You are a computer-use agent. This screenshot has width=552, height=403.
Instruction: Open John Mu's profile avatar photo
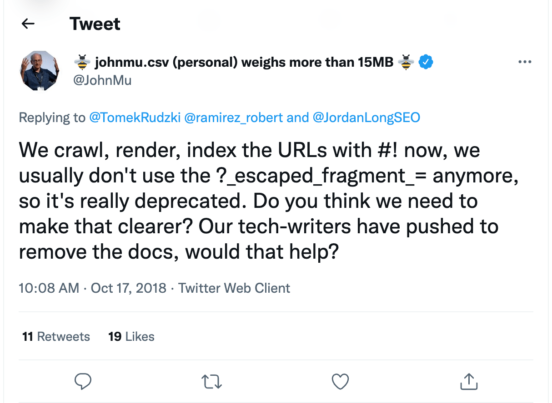point(39,70)
